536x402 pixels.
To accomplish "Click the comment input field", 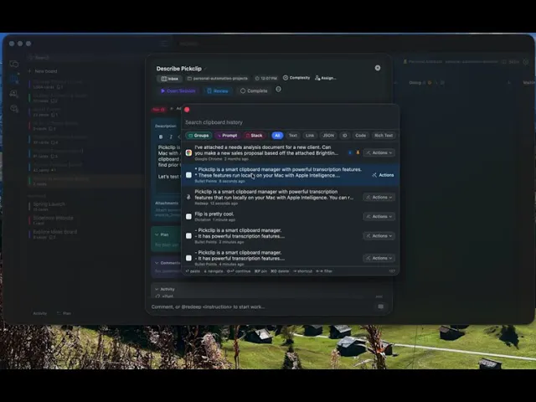I will click(263, 307).
